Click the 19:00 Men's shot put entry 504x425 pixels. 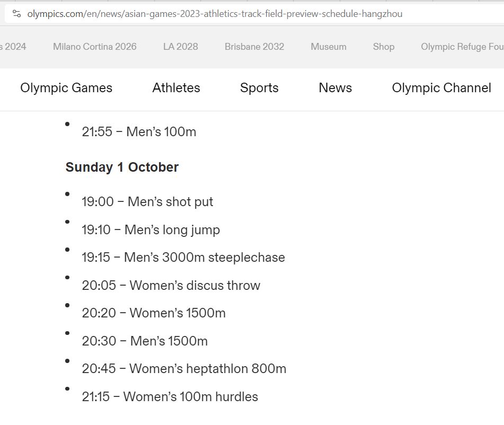pos(147,202)
